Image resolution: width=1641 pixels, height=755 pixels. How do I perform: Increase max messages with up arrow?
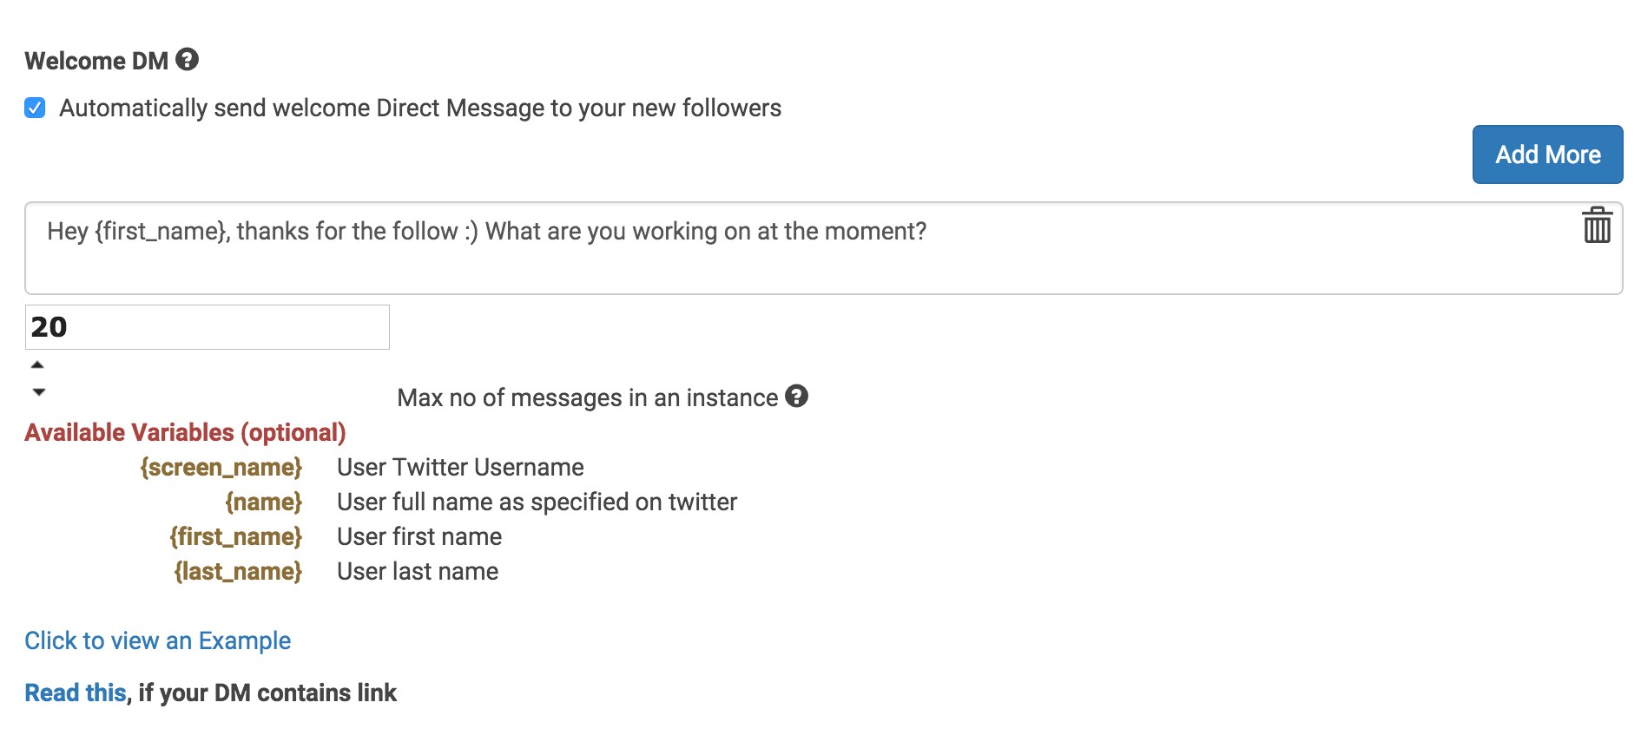click(x=37, y=364)
